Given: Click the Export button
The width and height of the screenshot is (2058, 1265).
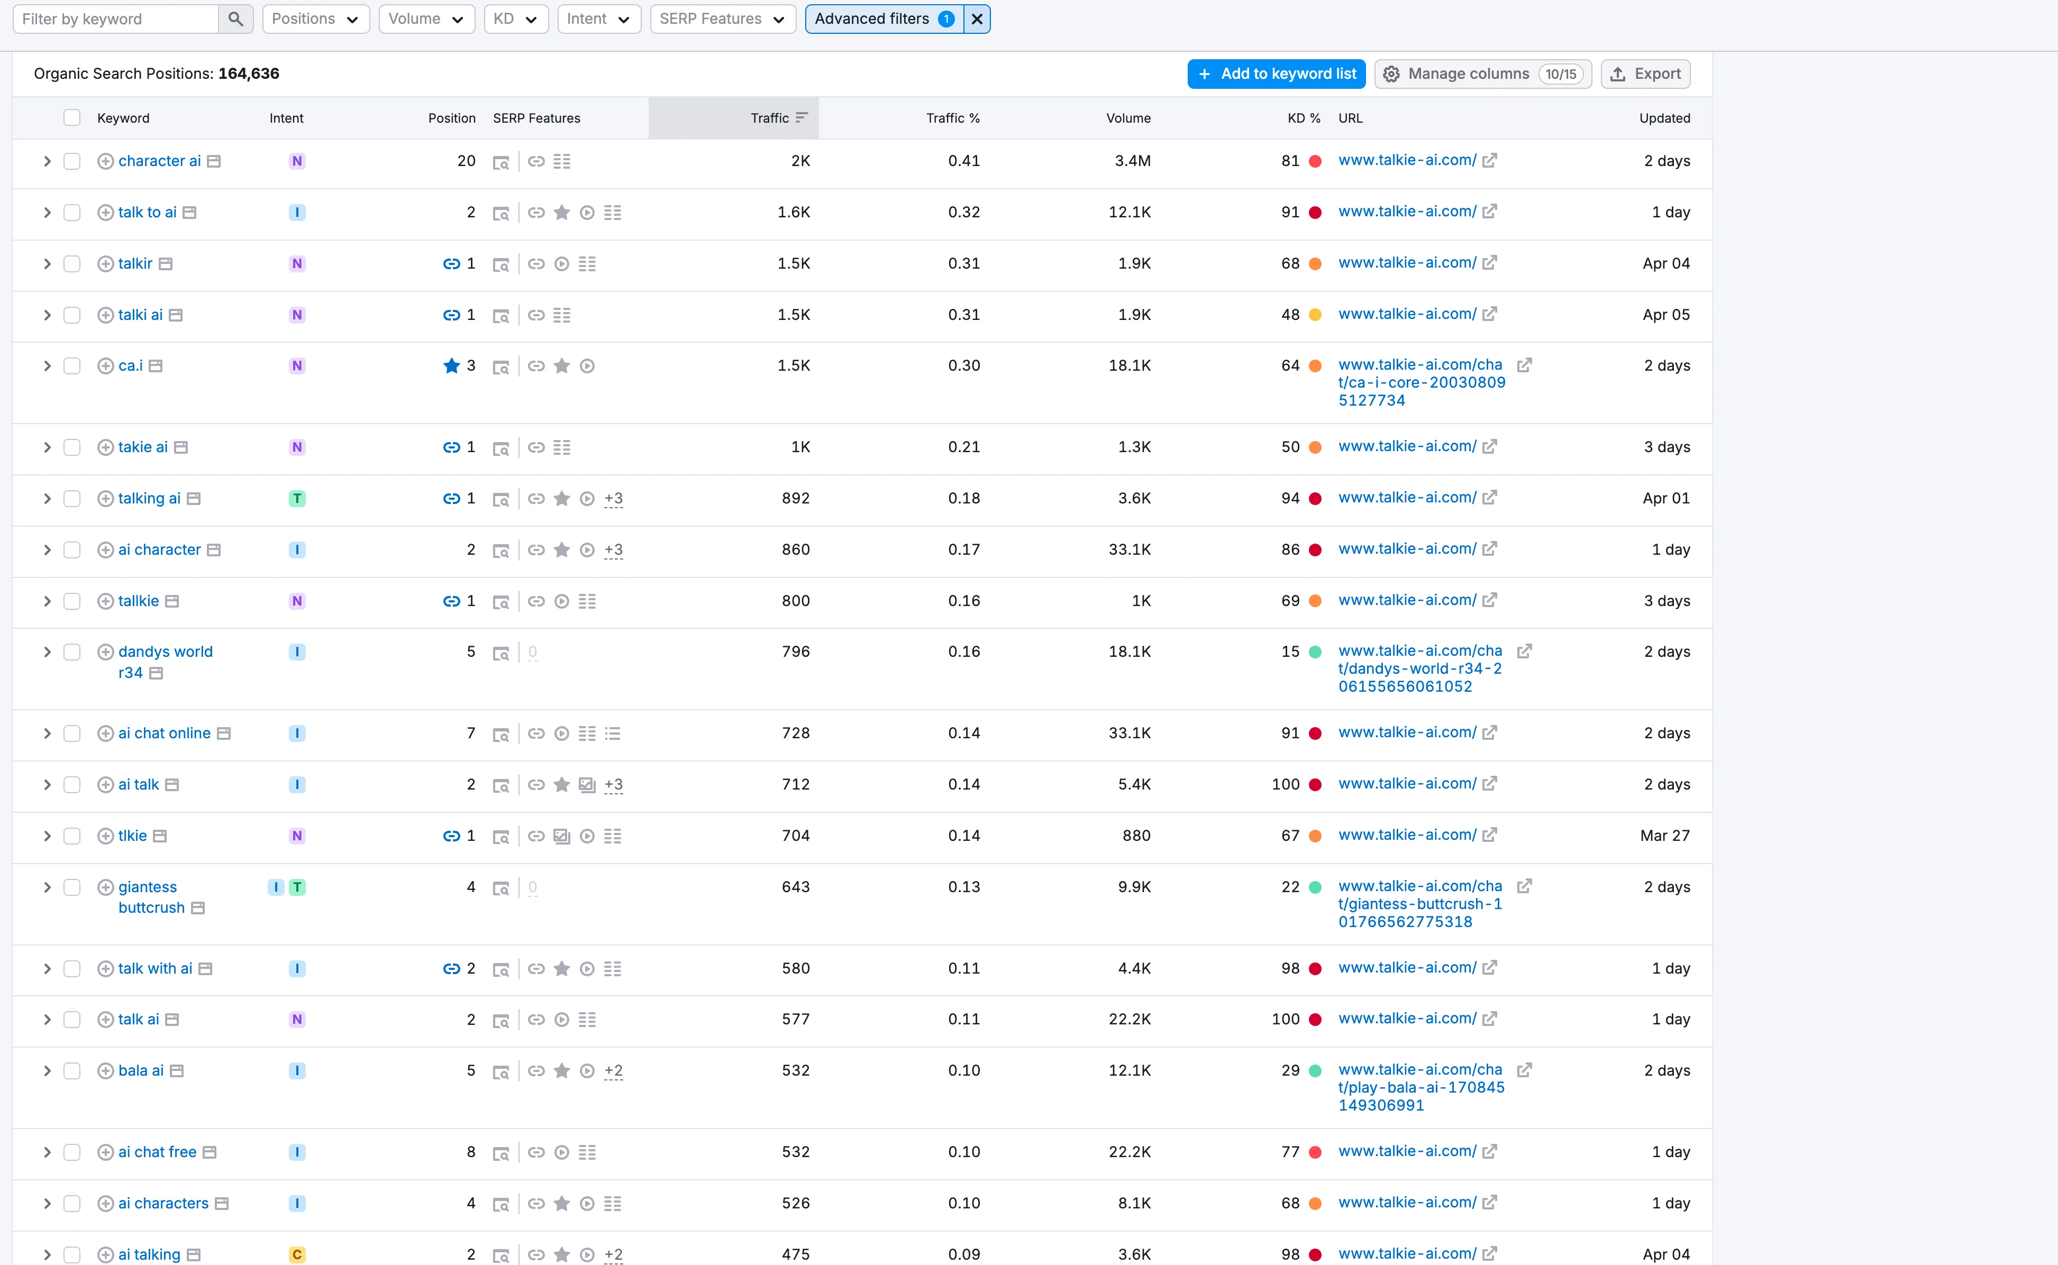Looking at the screenshot, I should coord(1645,74).
